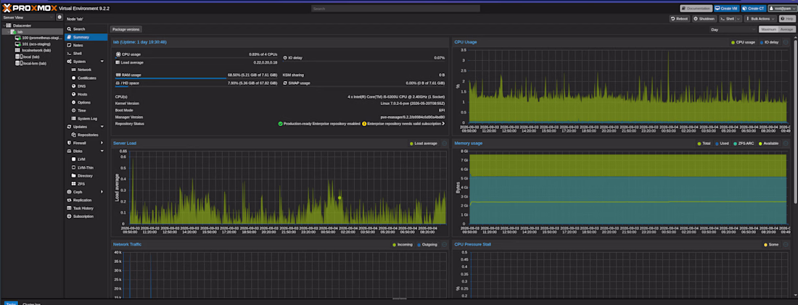Click the Package versions button

126,30
